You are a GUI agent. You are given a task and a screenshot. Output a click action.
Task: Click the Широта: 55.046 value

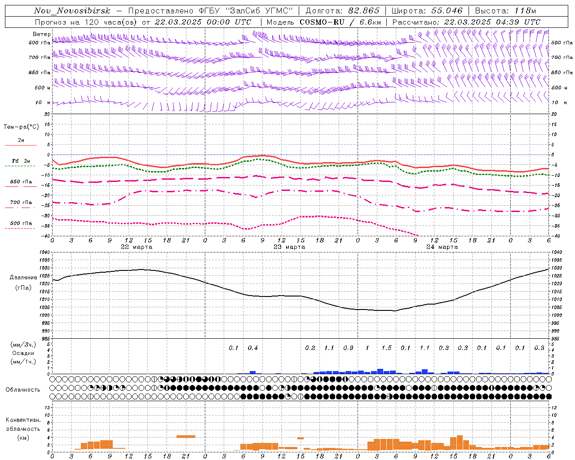point(427,11)
